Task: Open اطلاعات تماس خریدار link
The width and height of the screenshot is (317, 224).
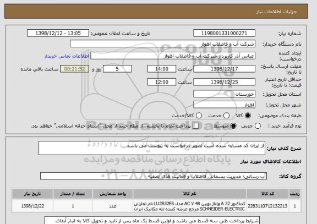Action: (x=67, y=56)
